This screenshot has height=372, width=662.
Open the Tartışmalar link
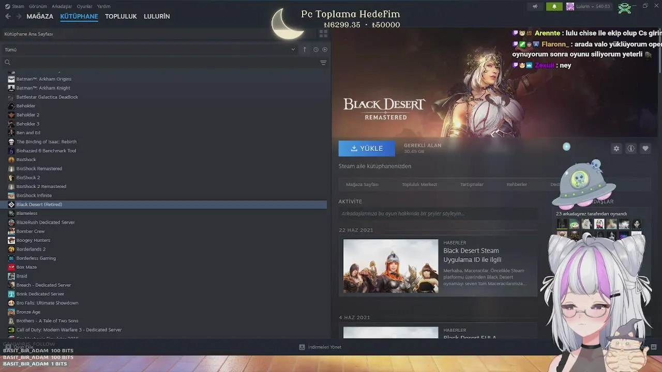pyautogui.click(x=472, y=184)
